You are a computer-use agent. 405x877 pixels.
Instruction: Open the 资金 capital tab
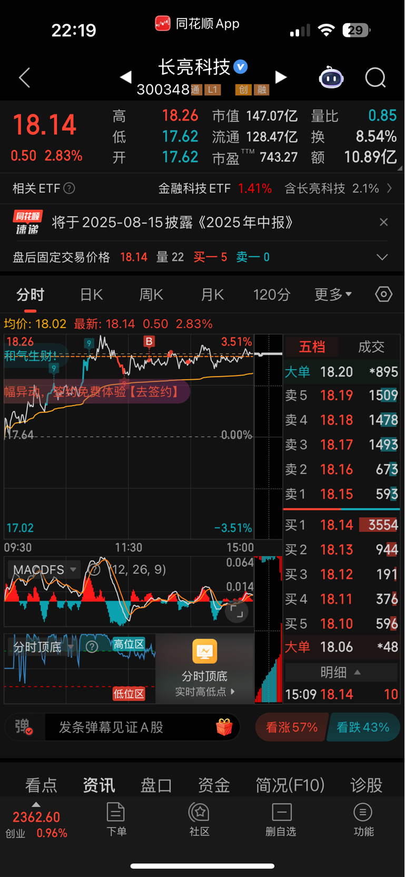[x=214, y=785]
